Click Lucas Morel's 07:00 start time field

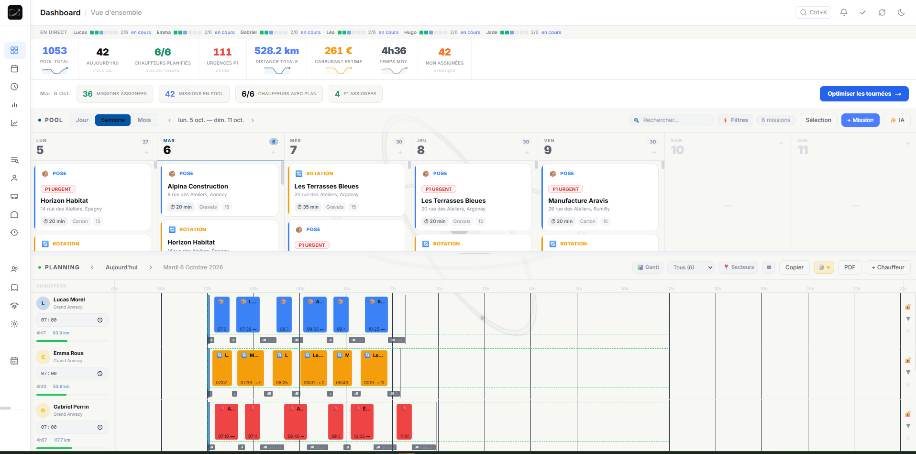[72, 320]
